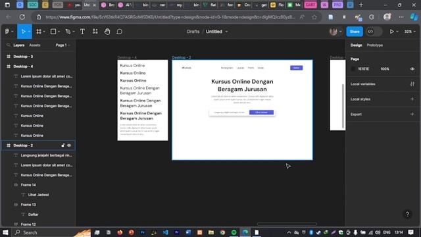Image resolution: width=421 pixels, height=237 pixels.
Task: Click the Windows taskbar Search box
Action: [51, 232]
